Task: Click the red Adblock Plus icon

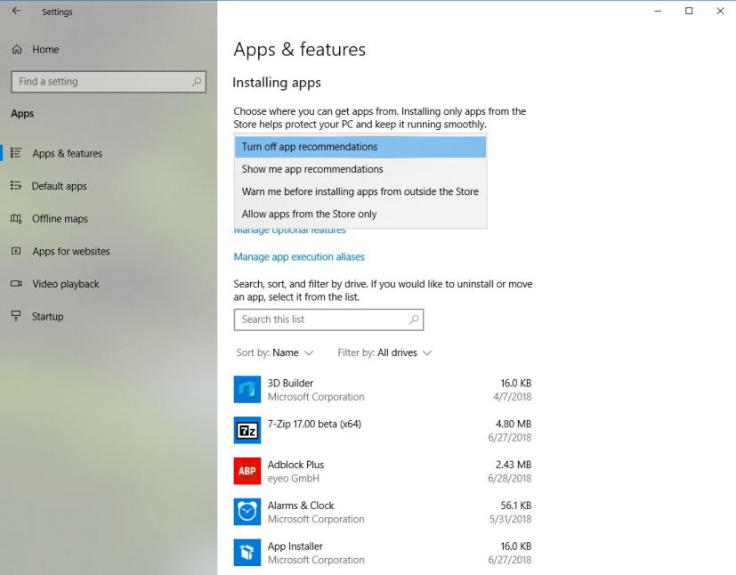Action: (x=247, y=470)
